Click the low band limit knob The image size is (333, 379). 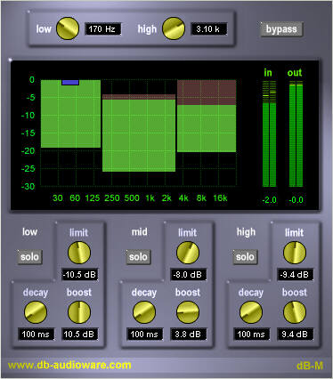(x=79, y=253)
